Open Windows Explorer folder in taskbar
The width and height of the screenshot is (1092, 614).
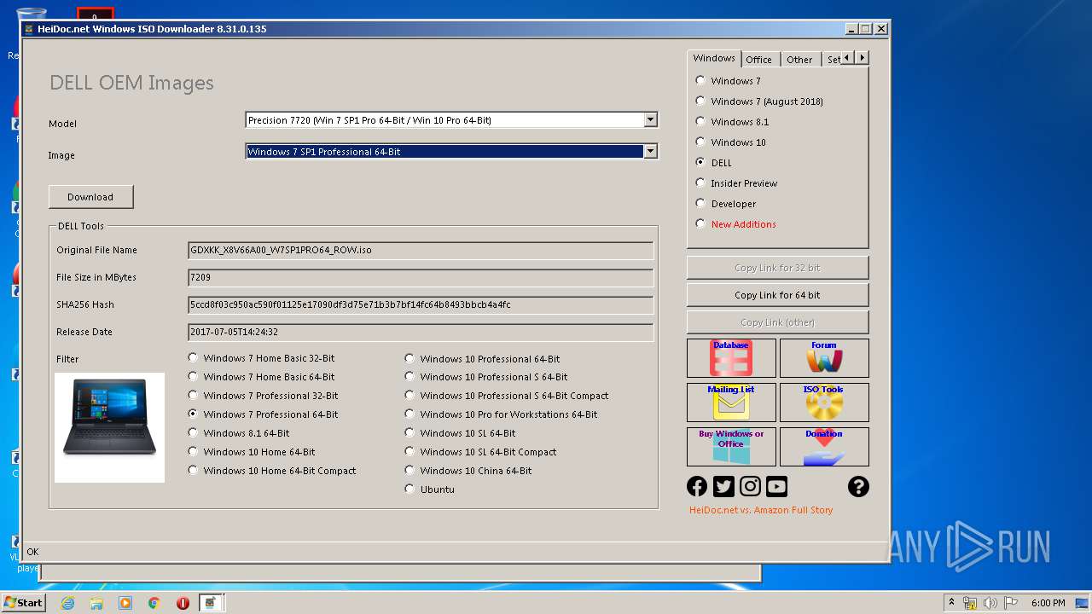pyautogui.click(x=96, y=603)
